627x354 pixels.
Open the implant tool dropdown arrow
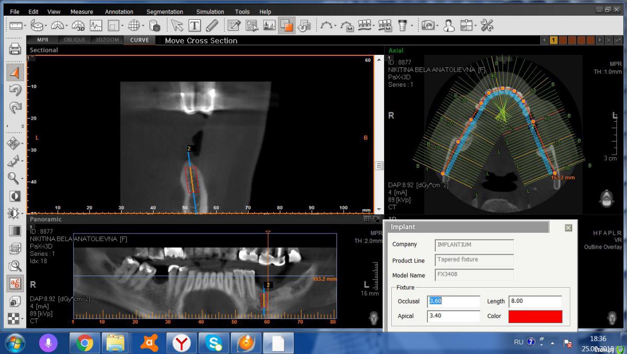click(412, 25)
